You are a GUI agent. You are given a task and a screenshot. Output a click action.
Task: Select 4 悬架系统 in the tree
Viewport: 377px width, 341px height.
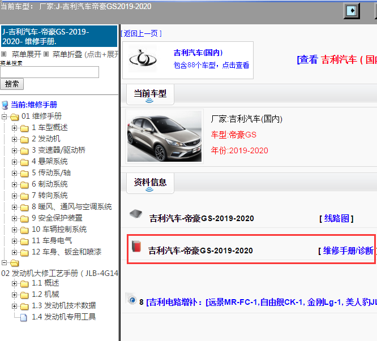click(50, 161)
